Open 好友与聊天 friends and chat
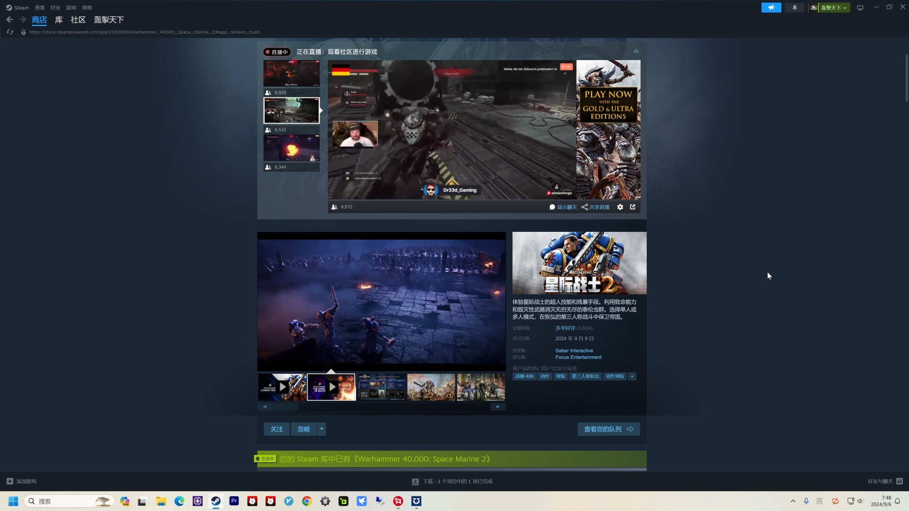This screenshot has width=909, height=511. [x=885, y=481]
